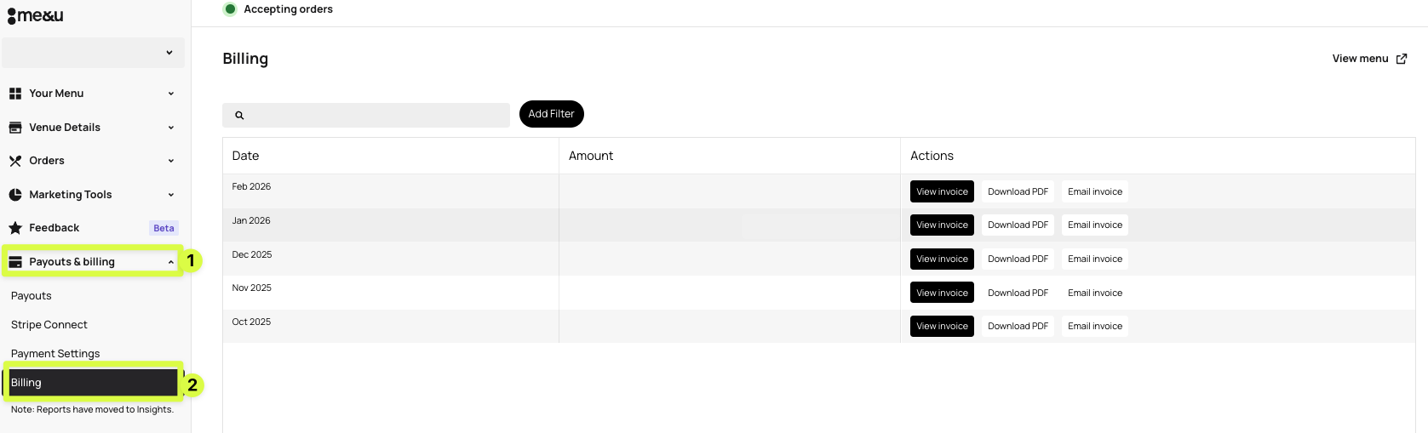Screen dimensions: 1428x433
Task: Click the Your Menu grid icon
Action: pos(15,94)
